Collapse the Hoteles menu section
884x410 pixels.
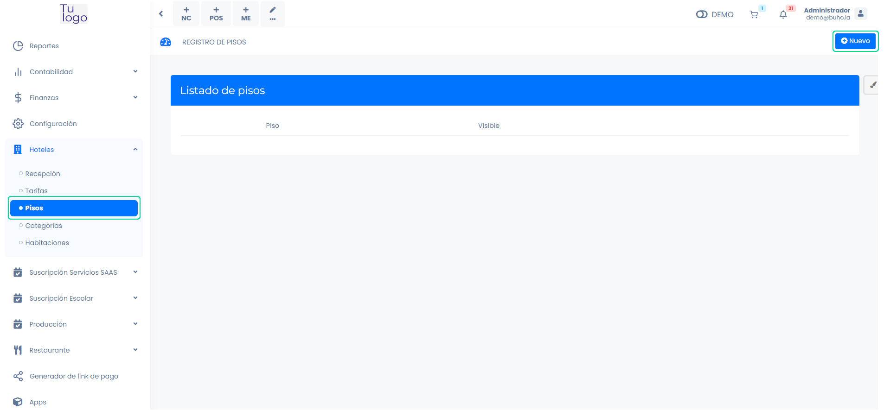point(135,149)
